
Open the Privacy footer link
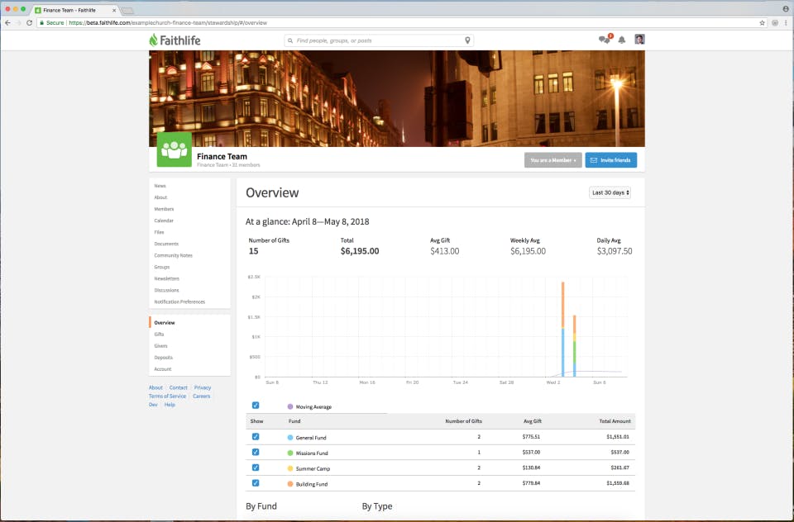click(203, 388)
